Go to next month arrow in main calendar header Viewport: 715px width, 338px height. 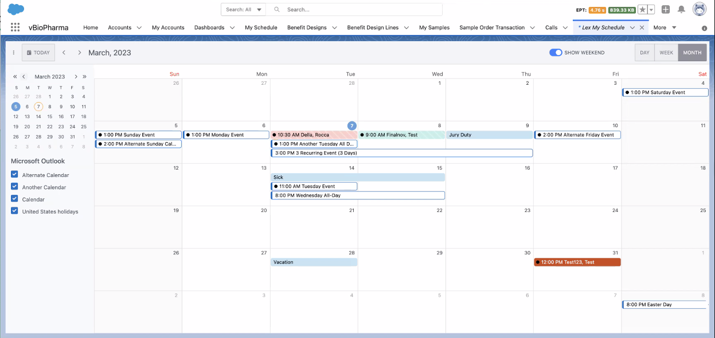coord(79,53)
